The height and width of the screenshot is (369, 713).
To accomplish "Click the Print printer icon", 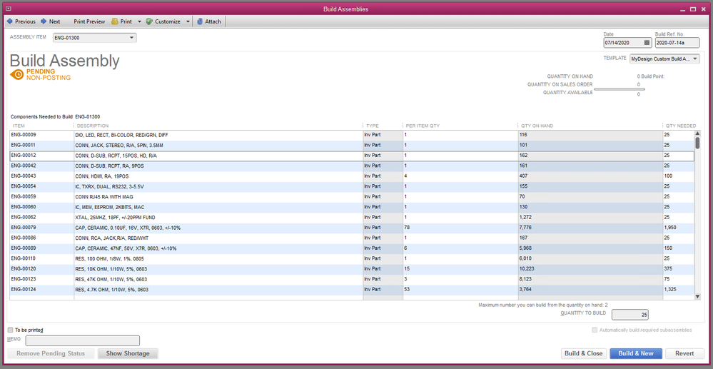I will (x=115, y=21).
